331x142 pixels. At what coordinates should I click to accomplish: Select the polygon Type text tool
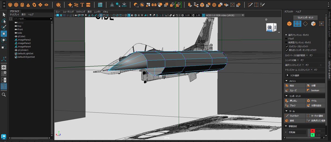click(82, 5)
